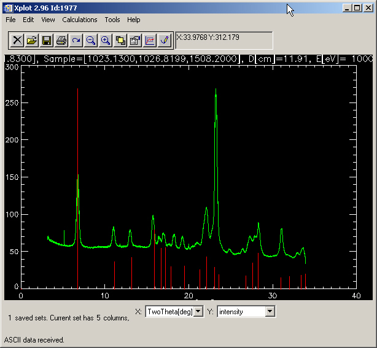
Task: Click the overlapping windows toolbar icon
Action: (120, 41)
